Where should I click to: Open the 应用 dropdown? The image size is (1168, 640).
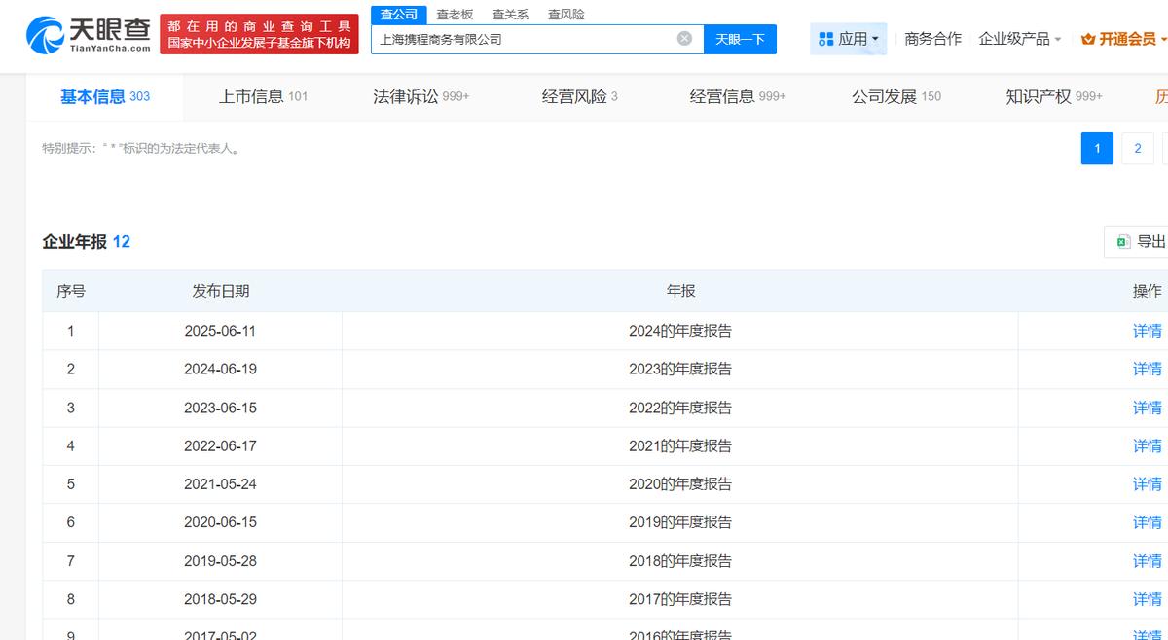coord(857,39)
